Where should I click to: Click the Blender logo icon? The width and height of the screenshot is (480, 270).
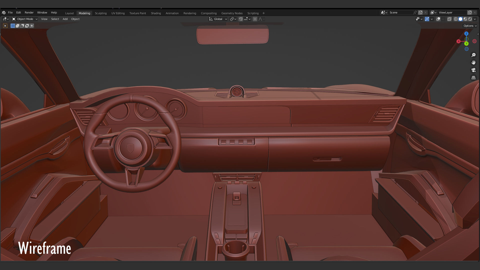3,12
